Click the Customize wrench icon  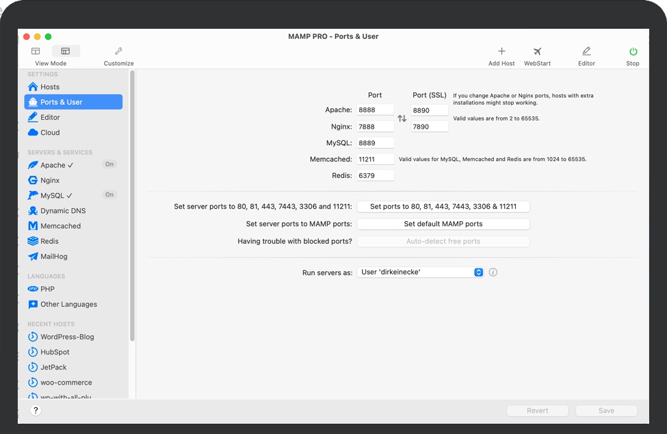coord(118,51)
